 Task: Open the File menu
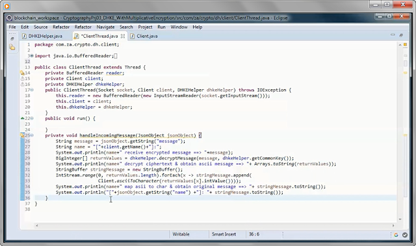pos(12,27)
